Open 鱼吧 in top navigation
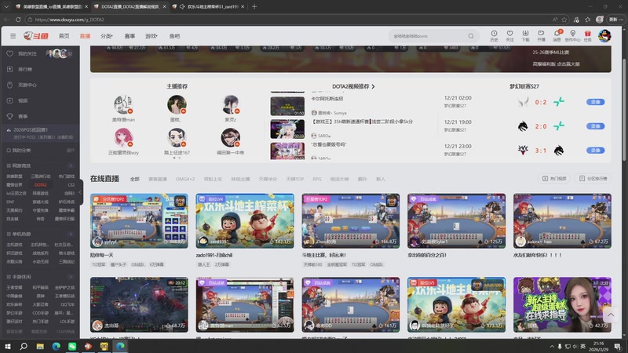 (x=174, y=36)
